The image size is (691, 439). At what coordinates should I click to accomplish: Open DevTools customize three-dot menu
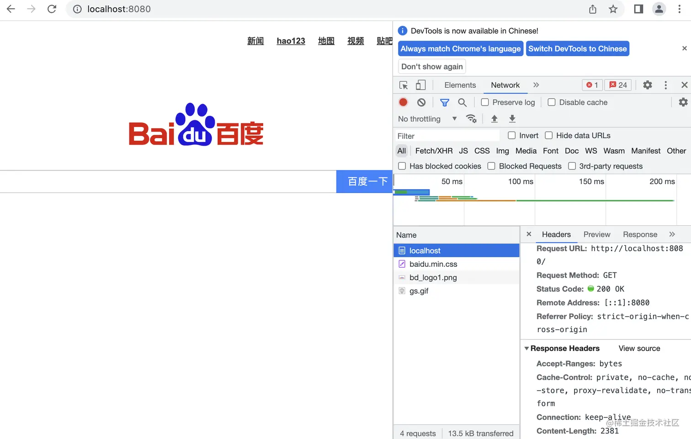pyautogui.click(x=666, y=85)
